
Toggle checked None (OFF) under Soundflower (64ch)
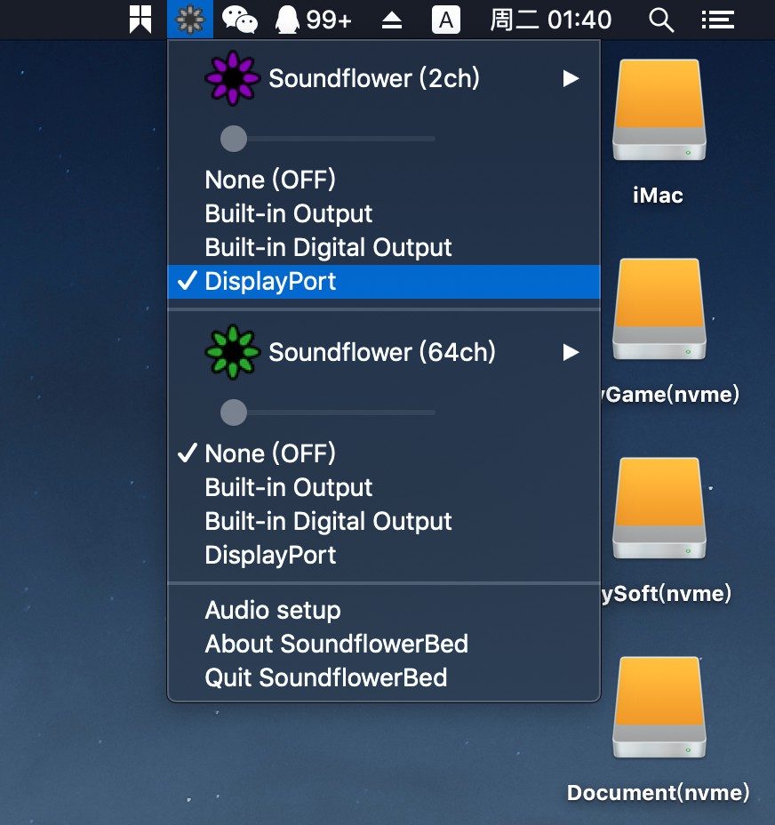(x=384, y=453)
